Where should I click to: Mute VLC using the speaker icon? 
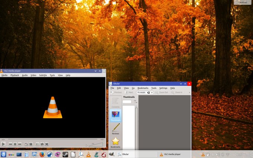point(86,145)
